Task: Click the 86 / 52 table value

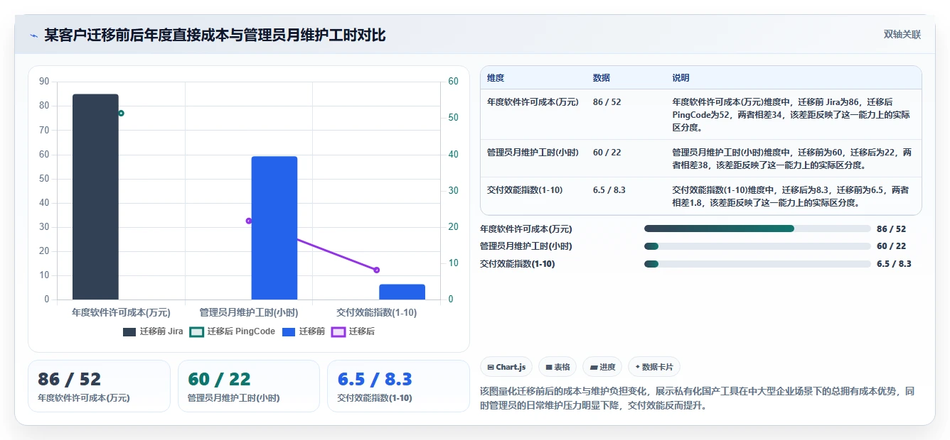Action: [607, 102]
